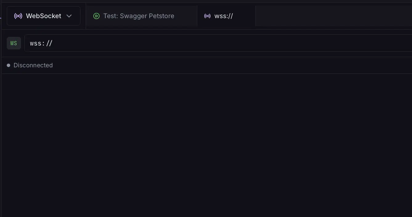
Task: Click the empty tab strip to the right of wss://
Action: pos(333,16)
